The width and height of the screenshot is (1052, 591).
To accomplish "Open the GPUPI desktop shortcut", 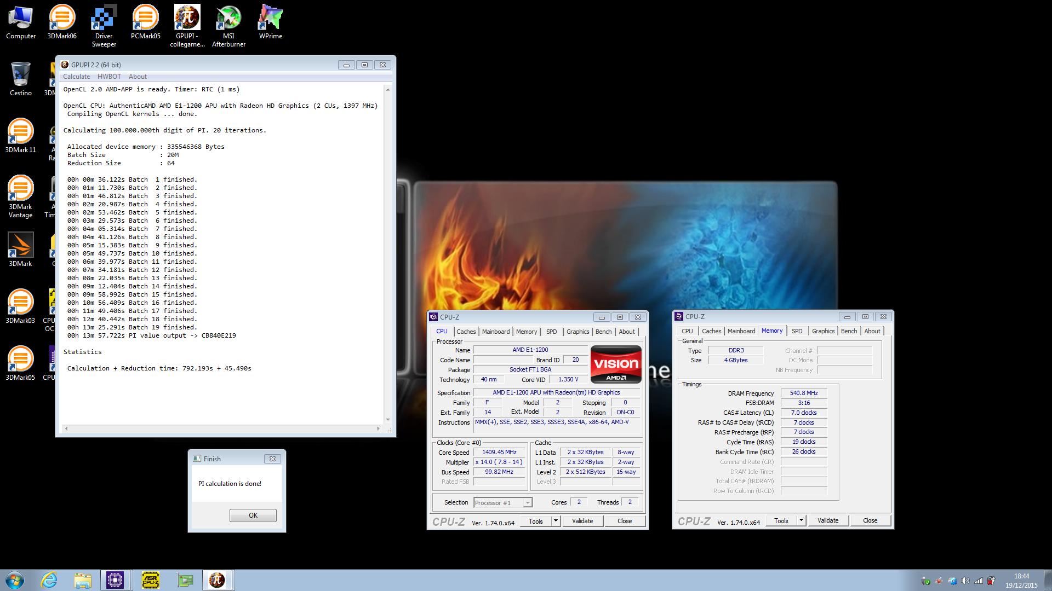I will point(187,26).
